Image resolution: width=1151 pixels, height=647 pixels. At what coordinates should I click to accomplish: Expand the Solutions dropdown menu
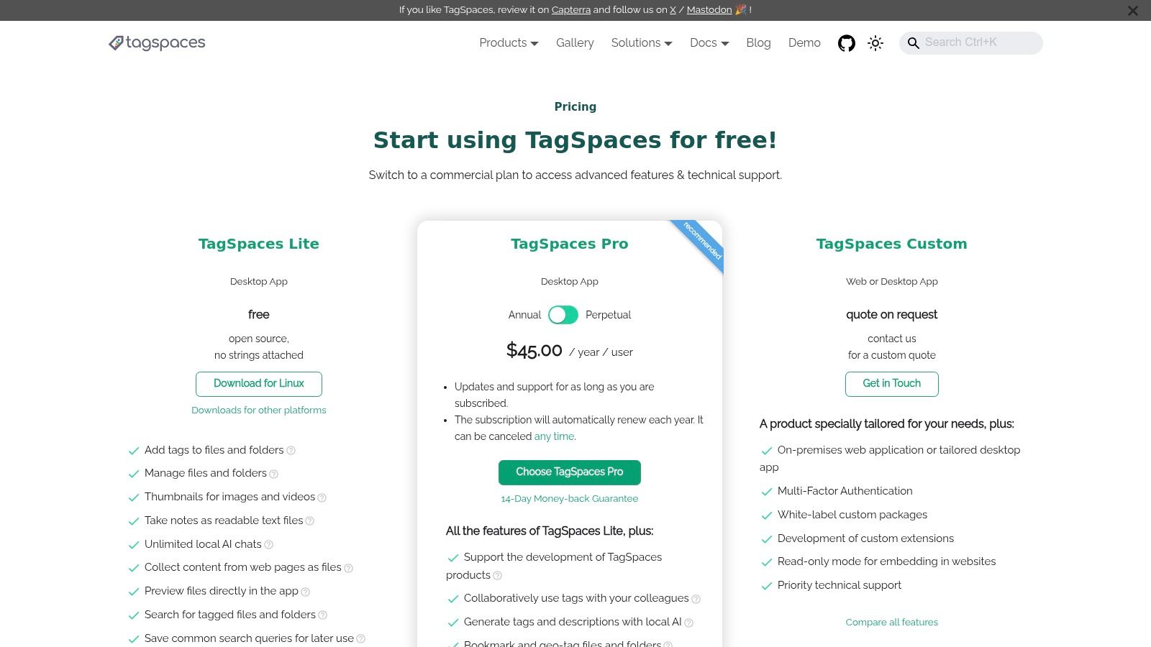coord(641,43)
